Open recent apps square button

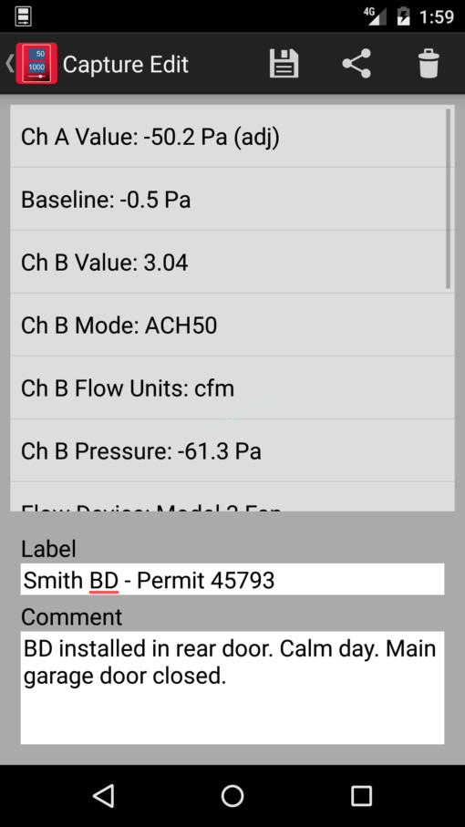point(361,795)
